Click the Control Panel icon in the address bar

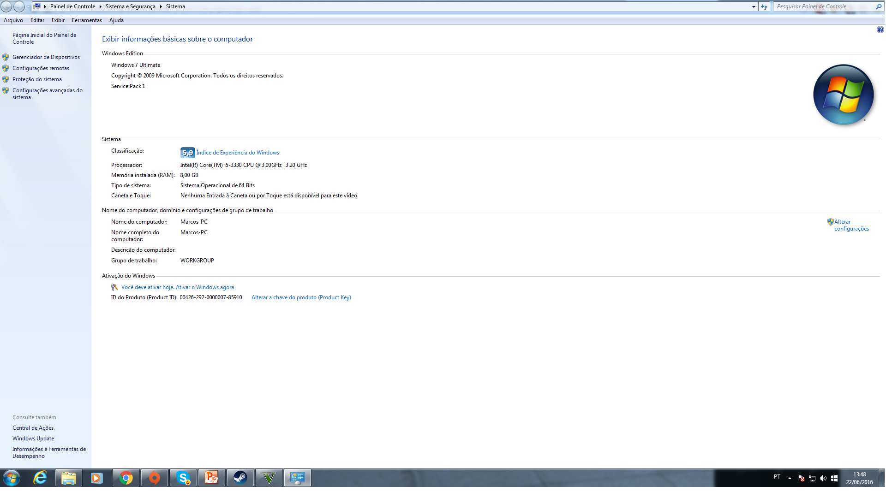click(x=37, y=6)
